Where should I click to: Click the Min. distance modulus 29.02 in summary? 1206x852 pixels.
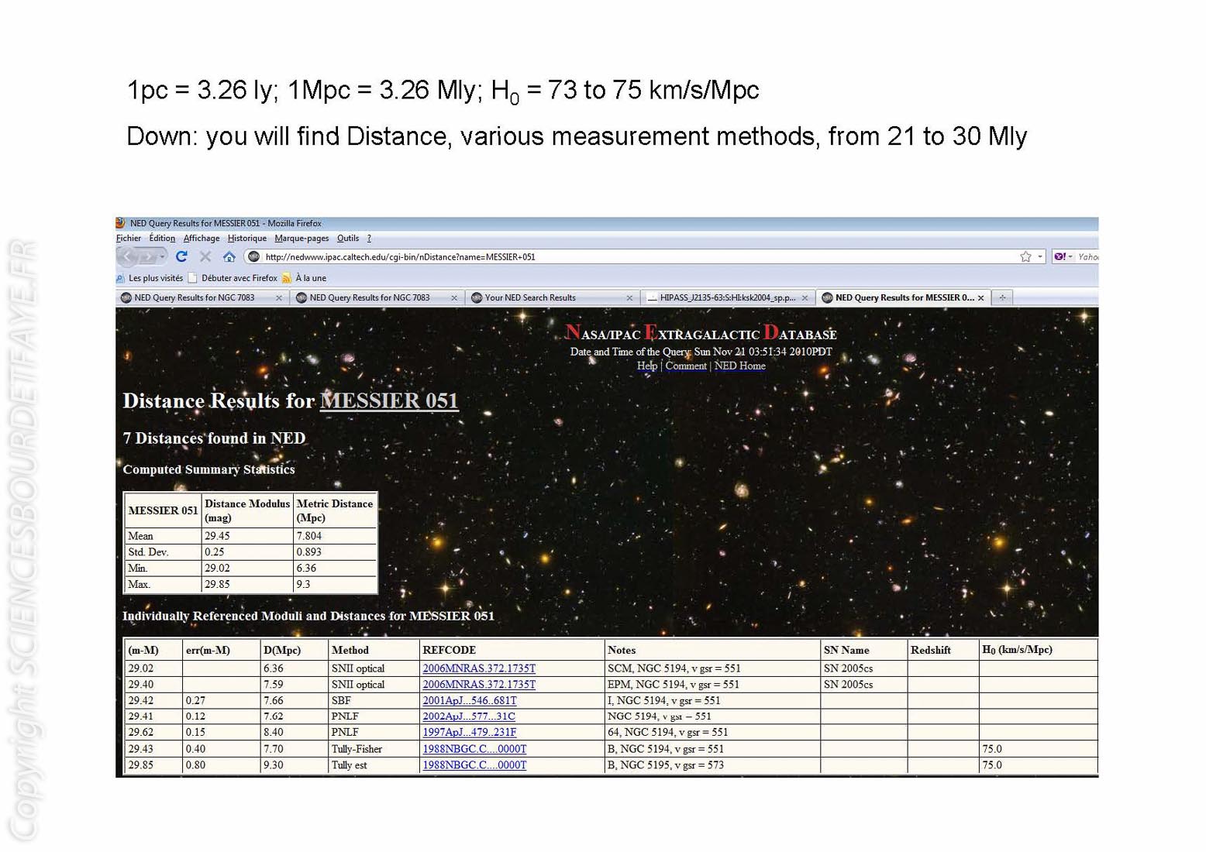click(x=248, y=569)
